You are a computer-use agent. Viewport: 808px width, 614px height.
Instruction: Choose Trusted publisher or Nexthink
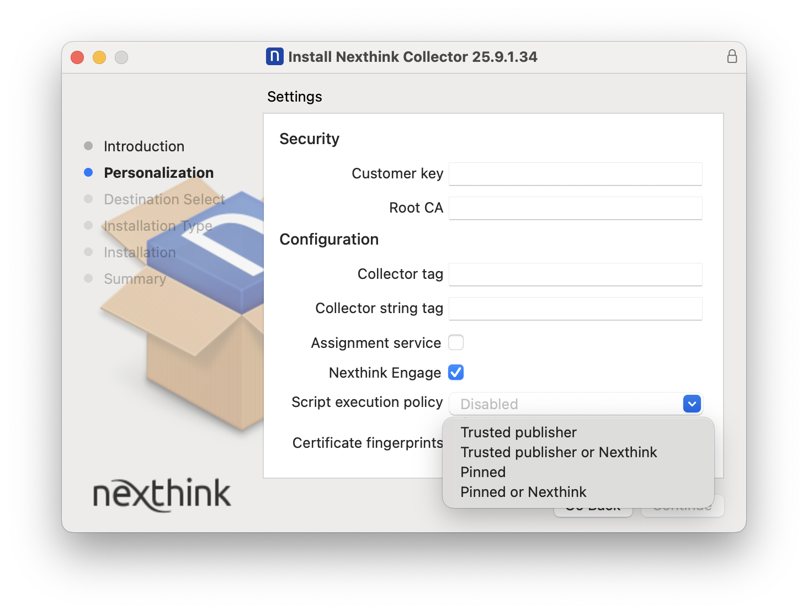(x=559, y=452)
